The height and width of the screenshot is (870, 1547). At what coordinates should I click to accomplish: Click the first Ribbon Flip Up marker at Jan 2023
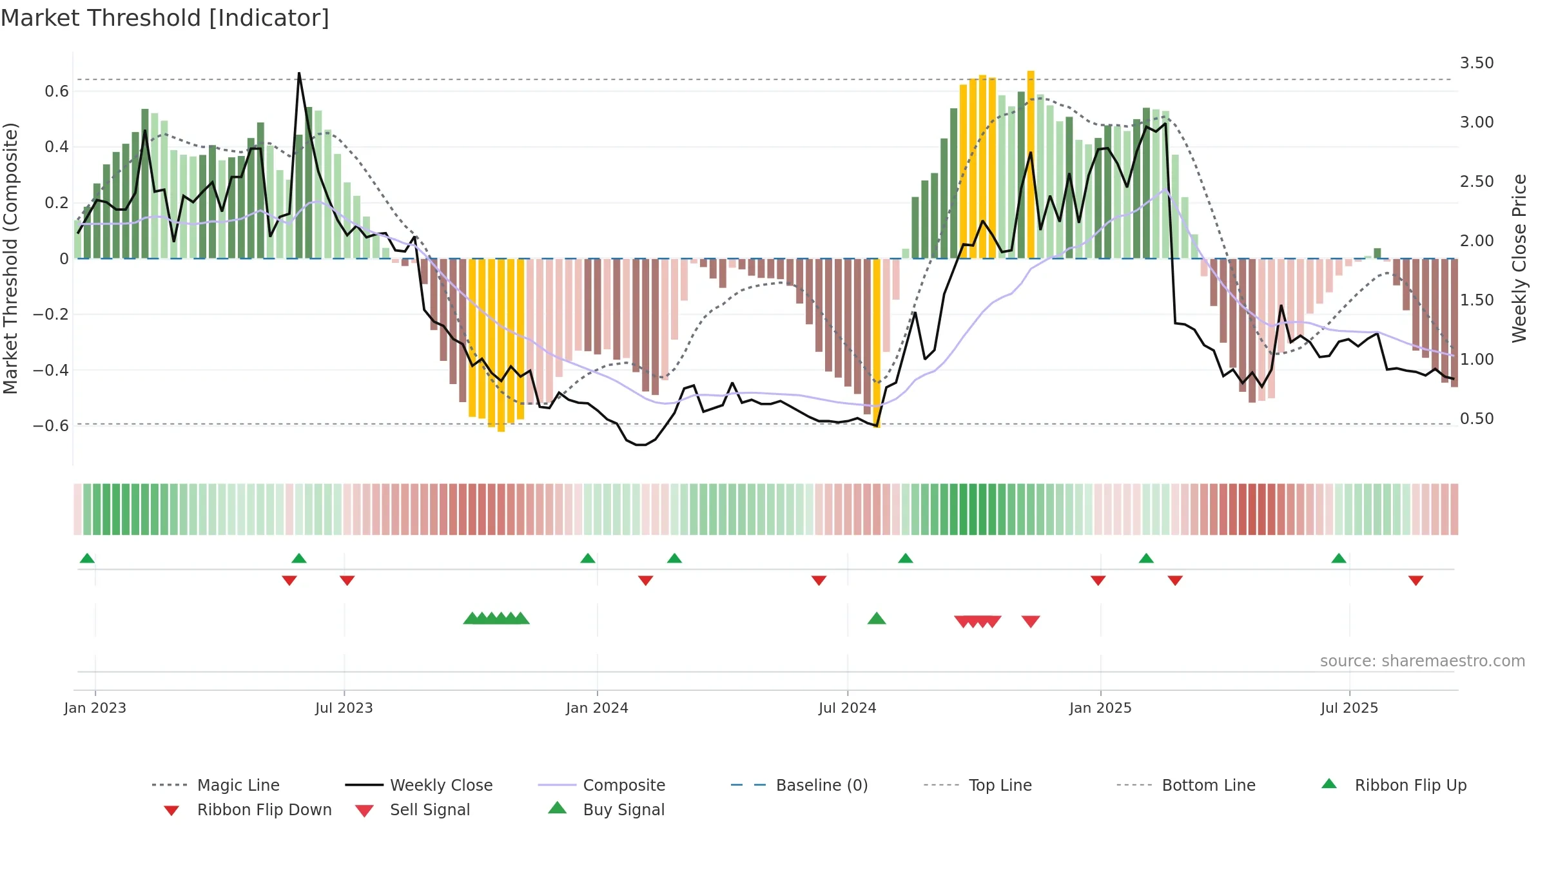[x=87, y=558]
